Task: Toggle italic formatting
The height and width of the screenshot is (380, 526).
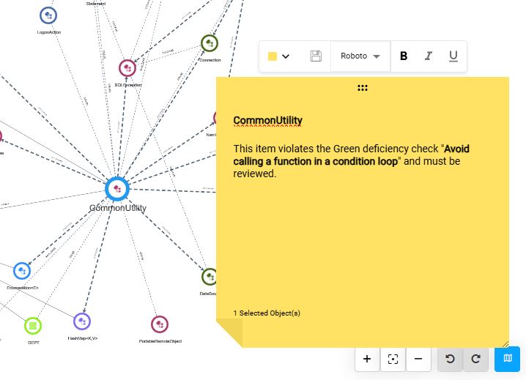Action: (x=429, y=56)
